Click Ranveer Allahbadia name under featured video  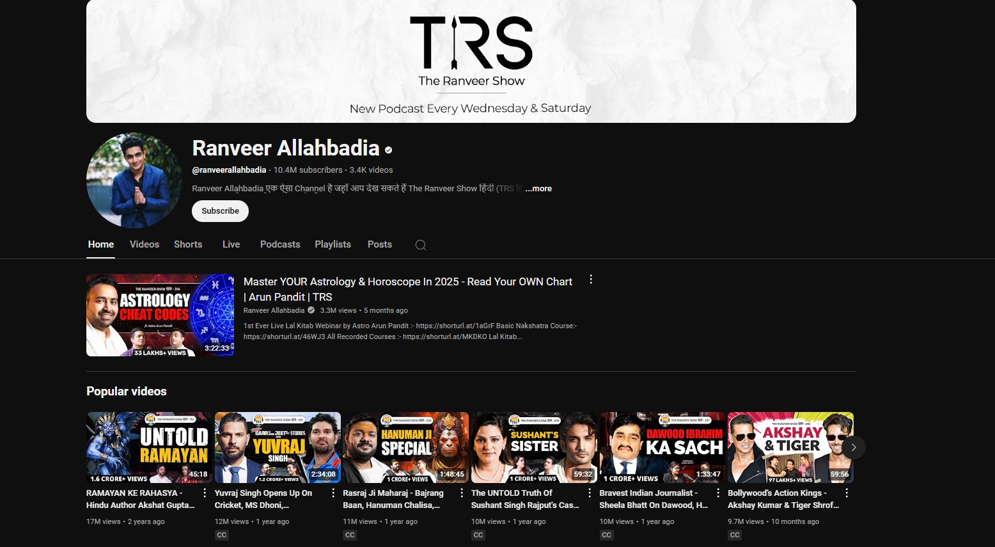(x=274, y=310)
